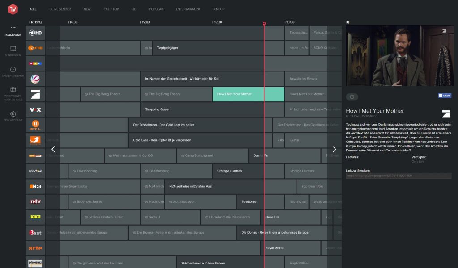The height and width of the screenshot is (268, 458).
Task: Open the Auslandsreport programme
Action: coord(200,202)
